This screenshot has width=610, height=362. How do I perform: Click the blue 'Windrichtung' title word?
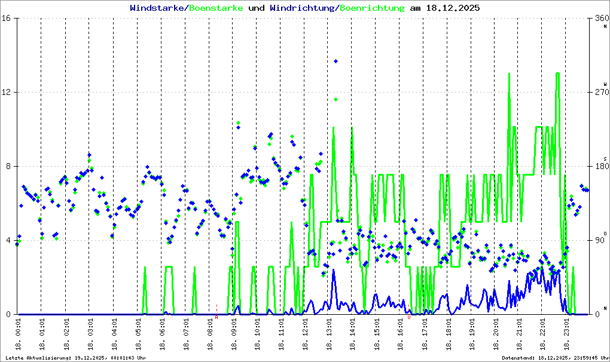[x=302, y=8]
